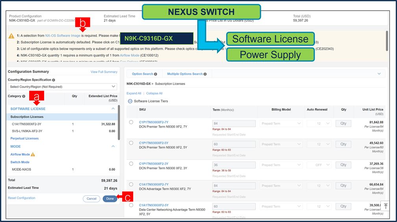Open Auto Renewal dropdown for C1A1TN9300XF2-7Y

coord(319,186)
